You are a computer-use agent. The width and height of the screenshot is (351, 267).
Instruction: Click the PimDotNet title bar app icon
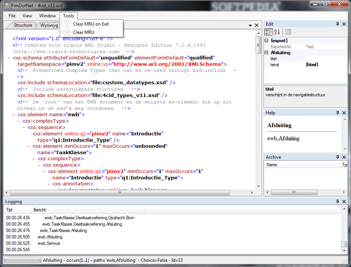pos(6,5)
